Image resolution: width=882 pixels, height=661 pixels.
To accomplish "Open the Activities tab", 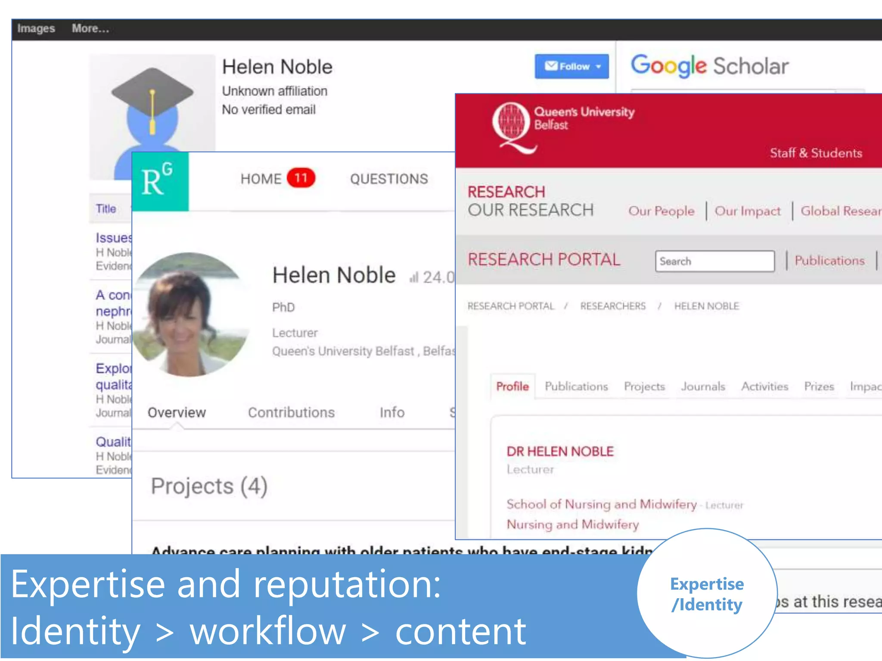I will (764, 386).
